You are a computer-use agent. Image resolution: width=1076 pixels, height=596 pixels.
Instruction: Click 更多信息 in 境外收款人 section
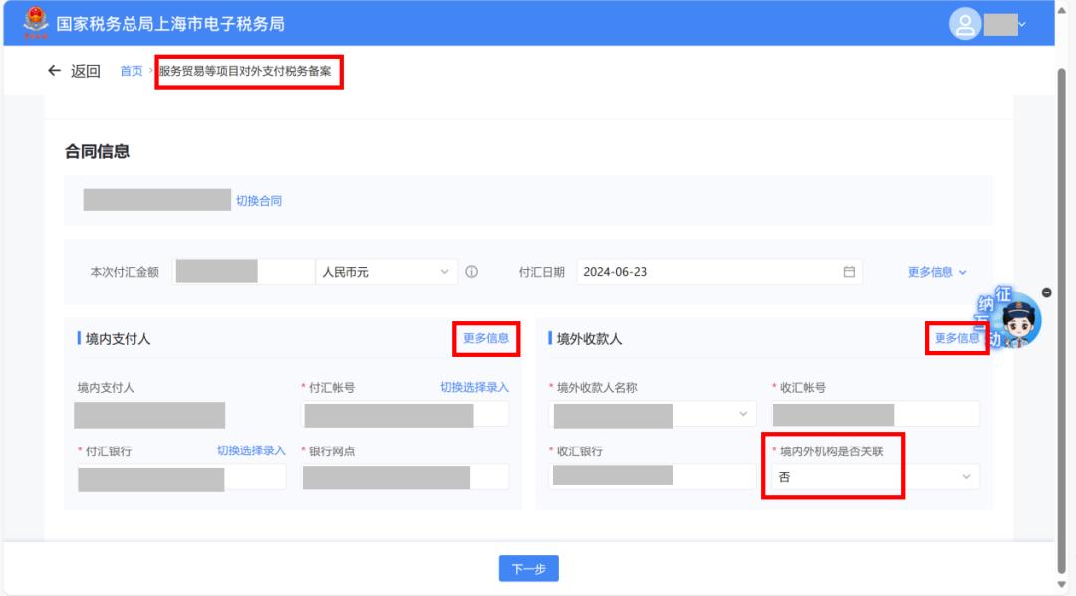click(956, 338)
